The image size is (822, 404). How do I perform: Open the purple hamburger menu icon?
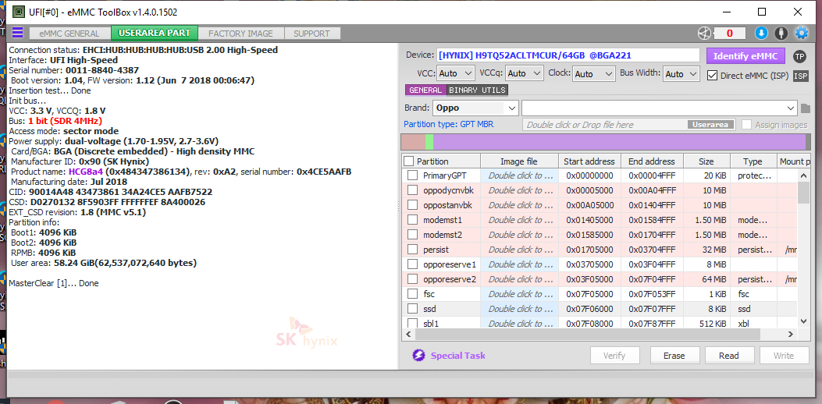17,33
